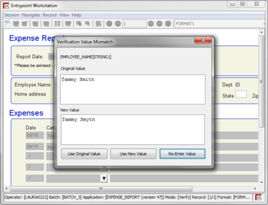The image size is (268, 205).
Task: Open the FORMAT1 format dropdown
Action: [x=219, y=23]
